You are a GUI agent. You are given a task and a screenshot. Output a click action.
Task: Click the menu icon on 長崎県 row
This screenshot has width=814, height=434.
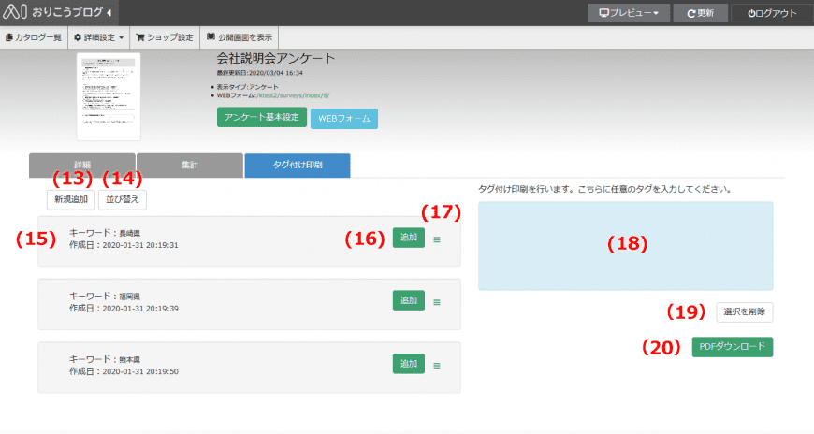point(437,239)
